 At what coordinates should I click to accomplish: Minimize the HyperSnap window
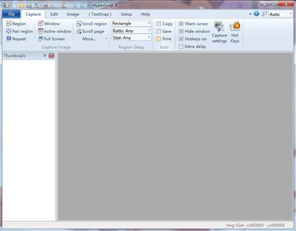[x=265, y=4]
